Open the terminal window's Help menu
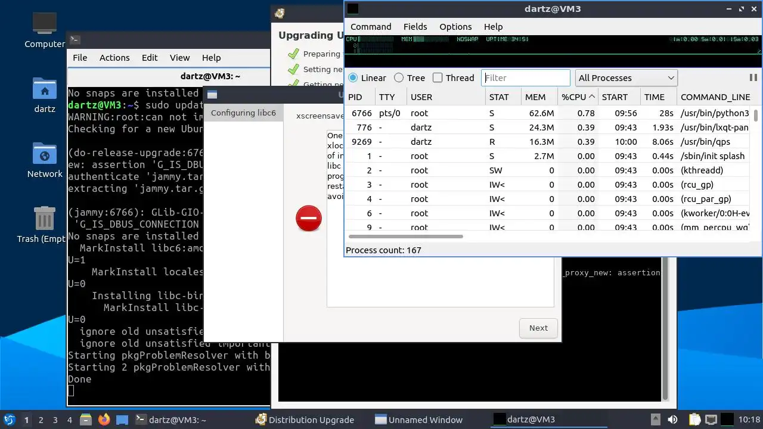 point(211,58)
